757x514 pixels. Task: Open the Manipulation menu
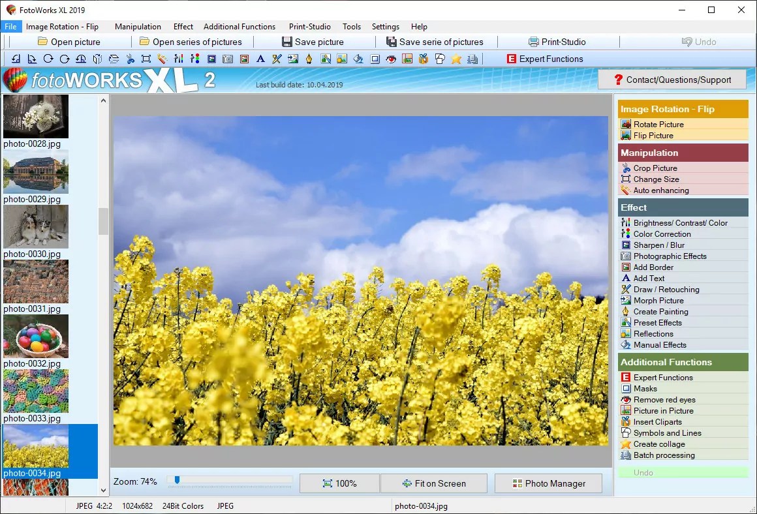tap(138, 27)
